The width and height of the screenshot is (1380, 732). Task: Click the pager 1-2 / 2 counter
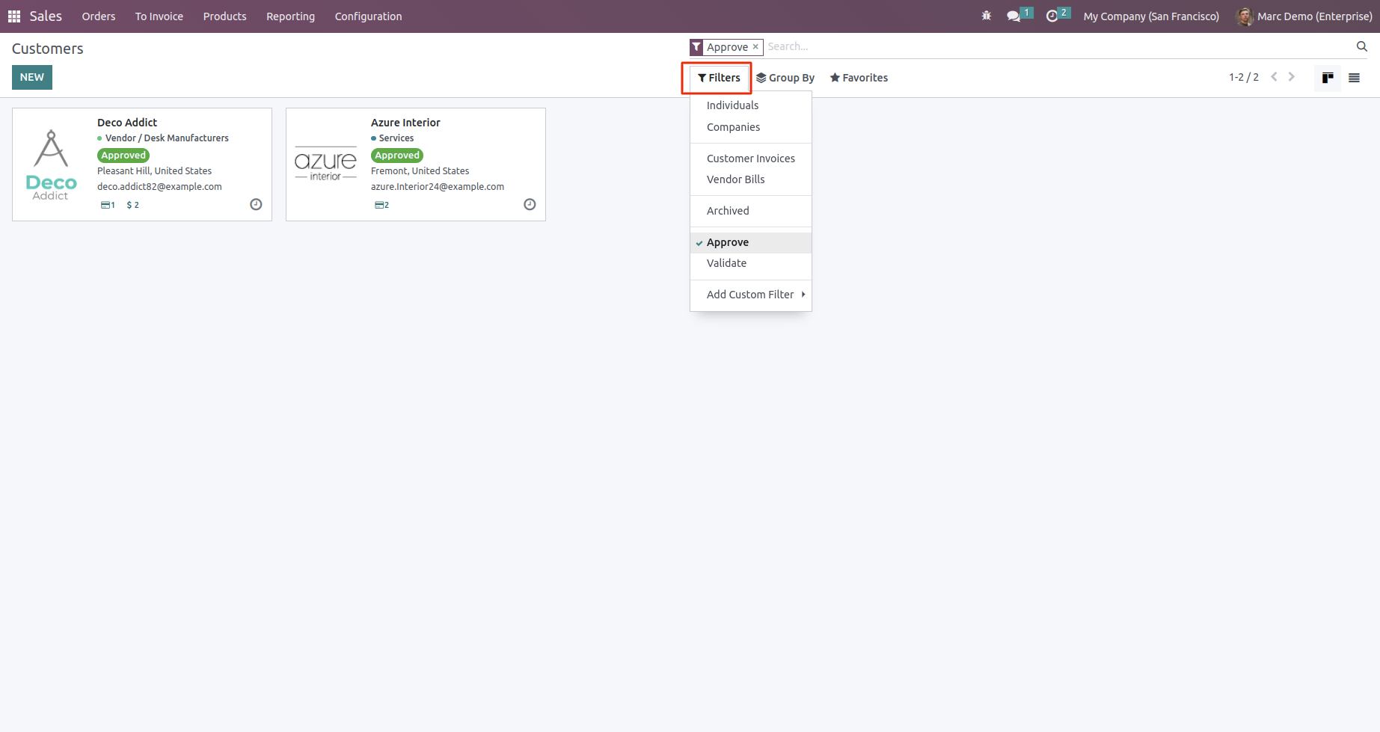(1244, 77)
